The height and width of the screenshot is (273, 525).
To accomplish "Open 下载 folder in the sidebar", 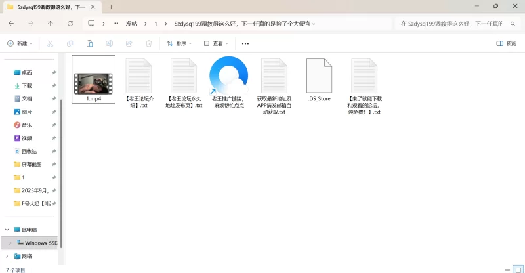I will (27, 85).
